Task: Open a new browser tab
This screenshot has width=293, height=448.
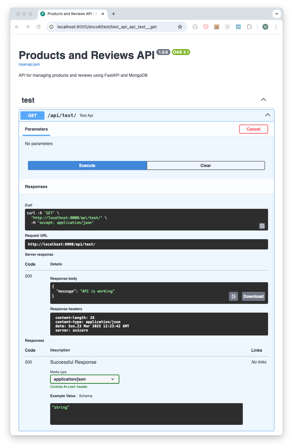Action: (114, 14)
